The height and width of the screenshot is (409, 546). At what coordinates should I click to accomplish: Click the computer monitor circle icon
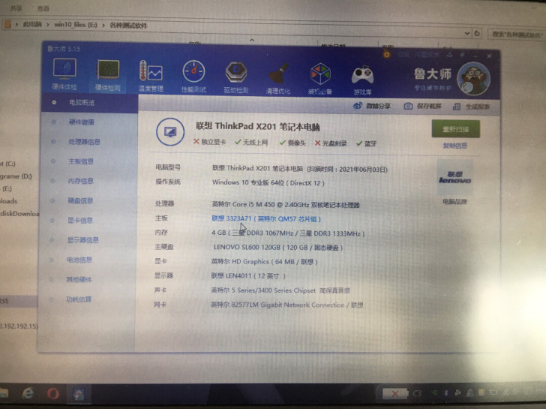pos(170,132)
